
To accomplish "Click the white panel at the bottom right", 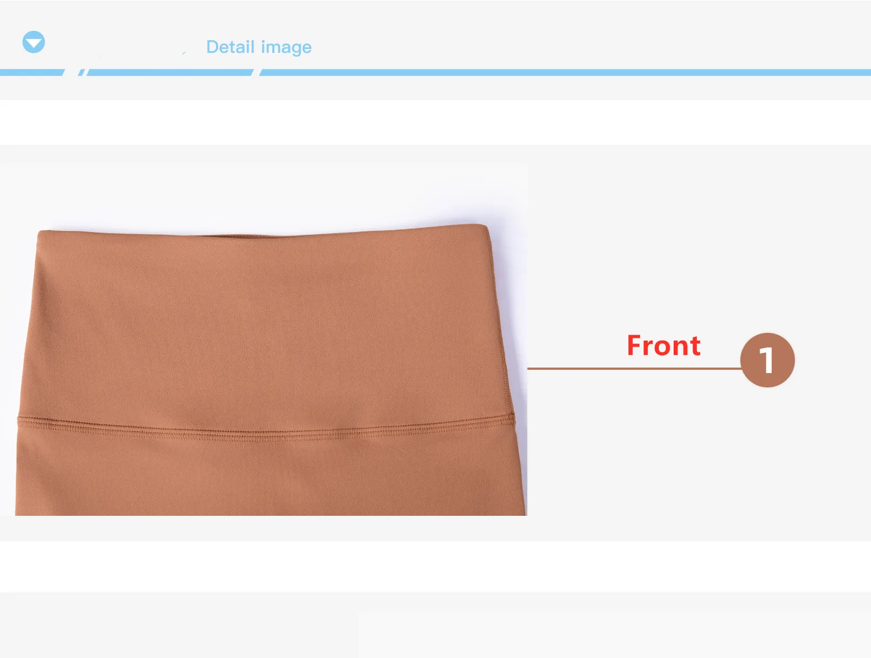I will 614,634.
